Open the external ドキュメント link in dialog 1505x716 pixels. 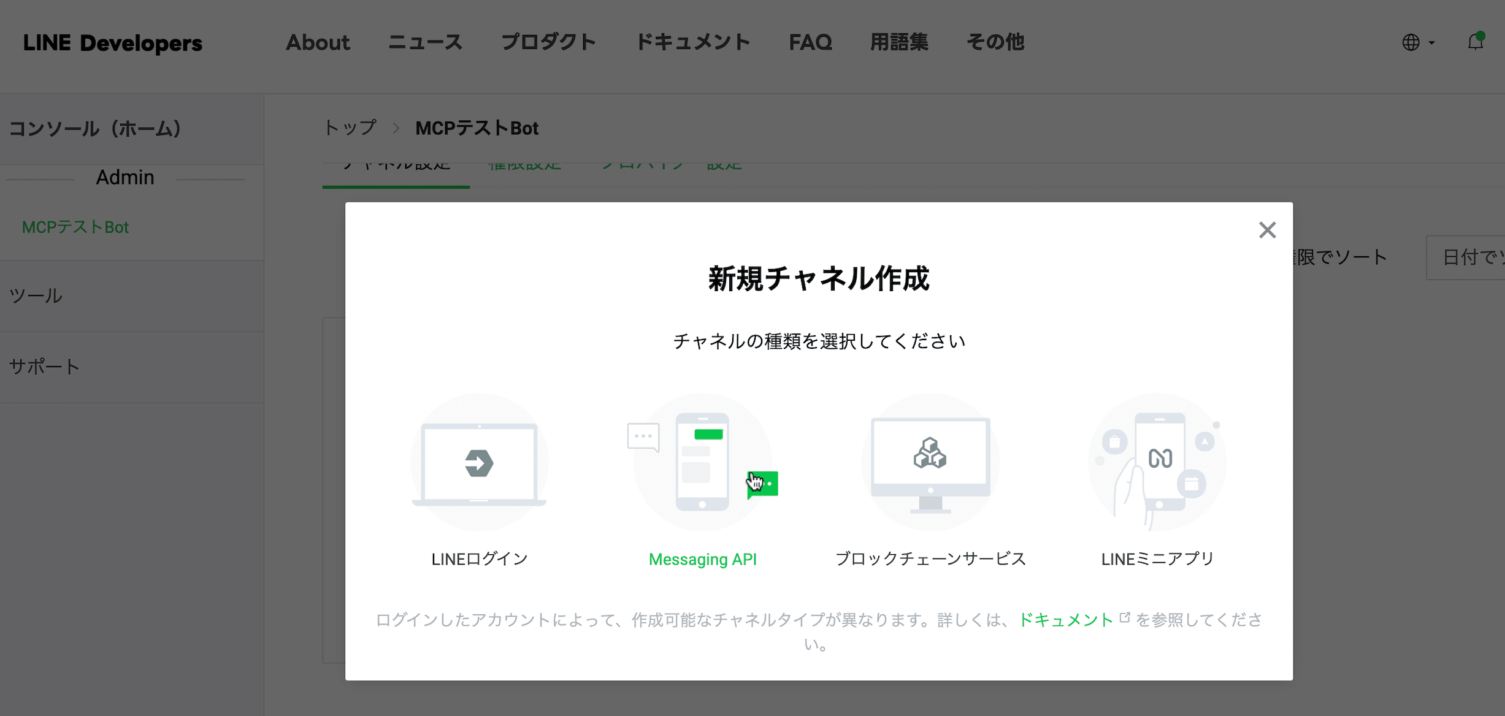(1073, 620)
